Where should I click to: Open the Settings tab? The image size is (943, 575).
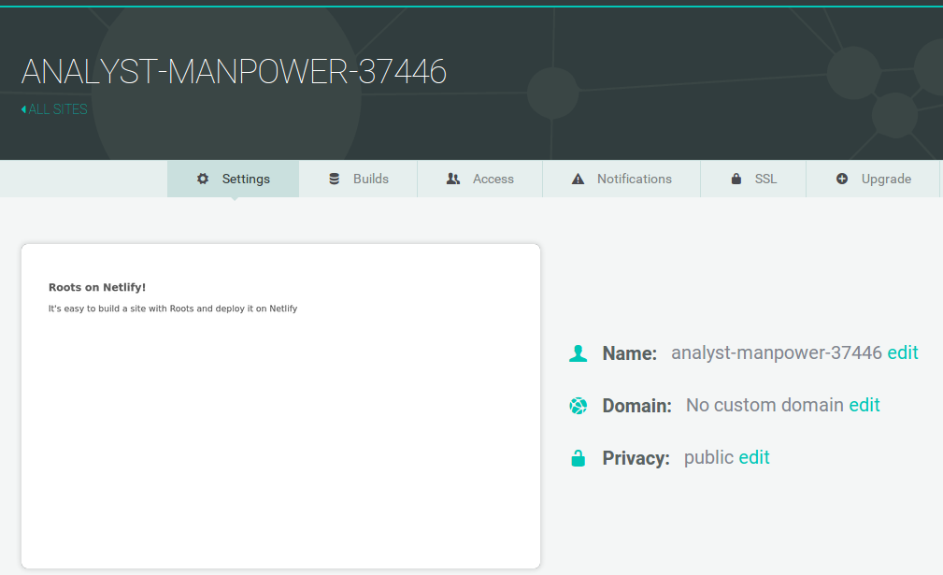pyautogui.click(x=234, y=179)
